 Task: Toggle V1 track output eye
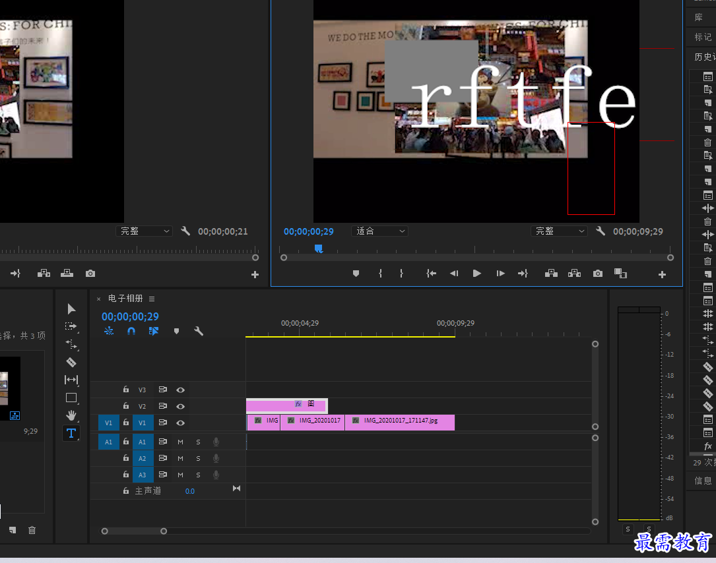tap(180, 423)
